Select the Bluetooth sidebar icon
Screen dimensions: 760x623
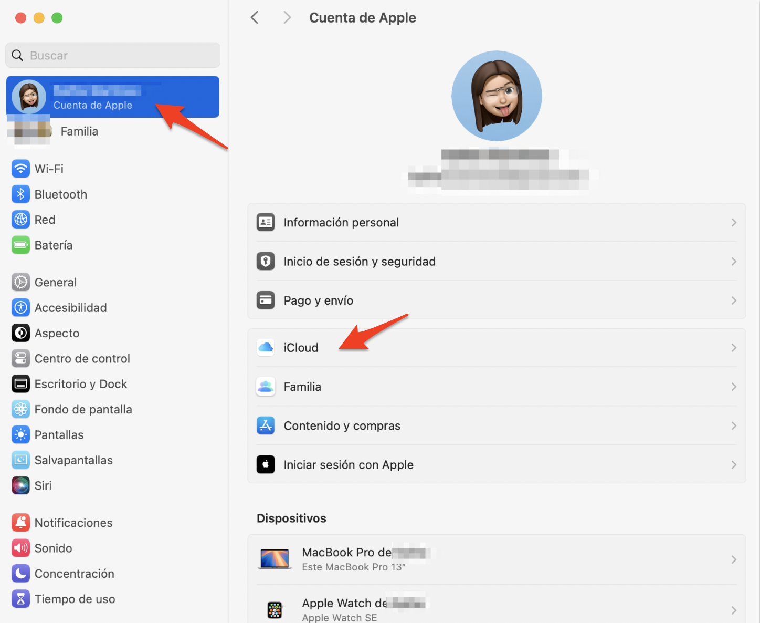coord(20,194)
